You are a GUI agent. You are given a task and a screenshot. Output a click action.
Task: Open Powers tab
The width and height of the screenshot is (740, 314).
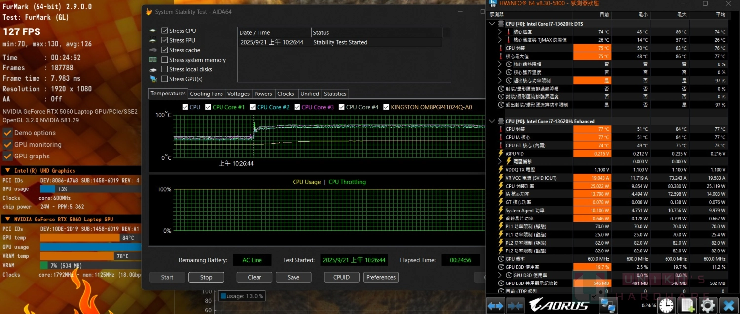tap(263, 94)
